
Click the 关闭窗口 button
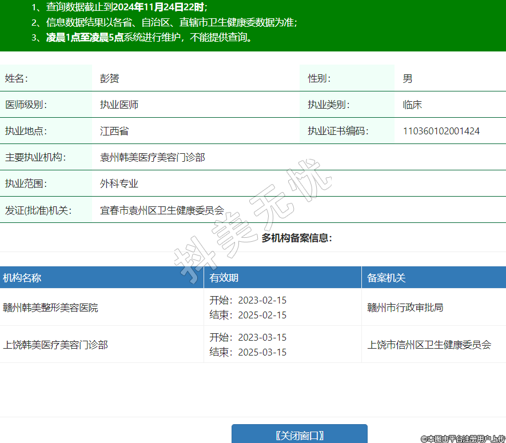[299, 435]
